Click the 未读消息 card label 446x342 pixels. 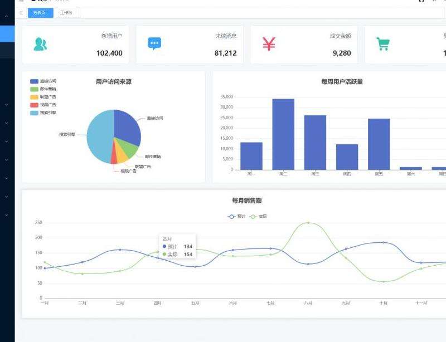(226, 36)
